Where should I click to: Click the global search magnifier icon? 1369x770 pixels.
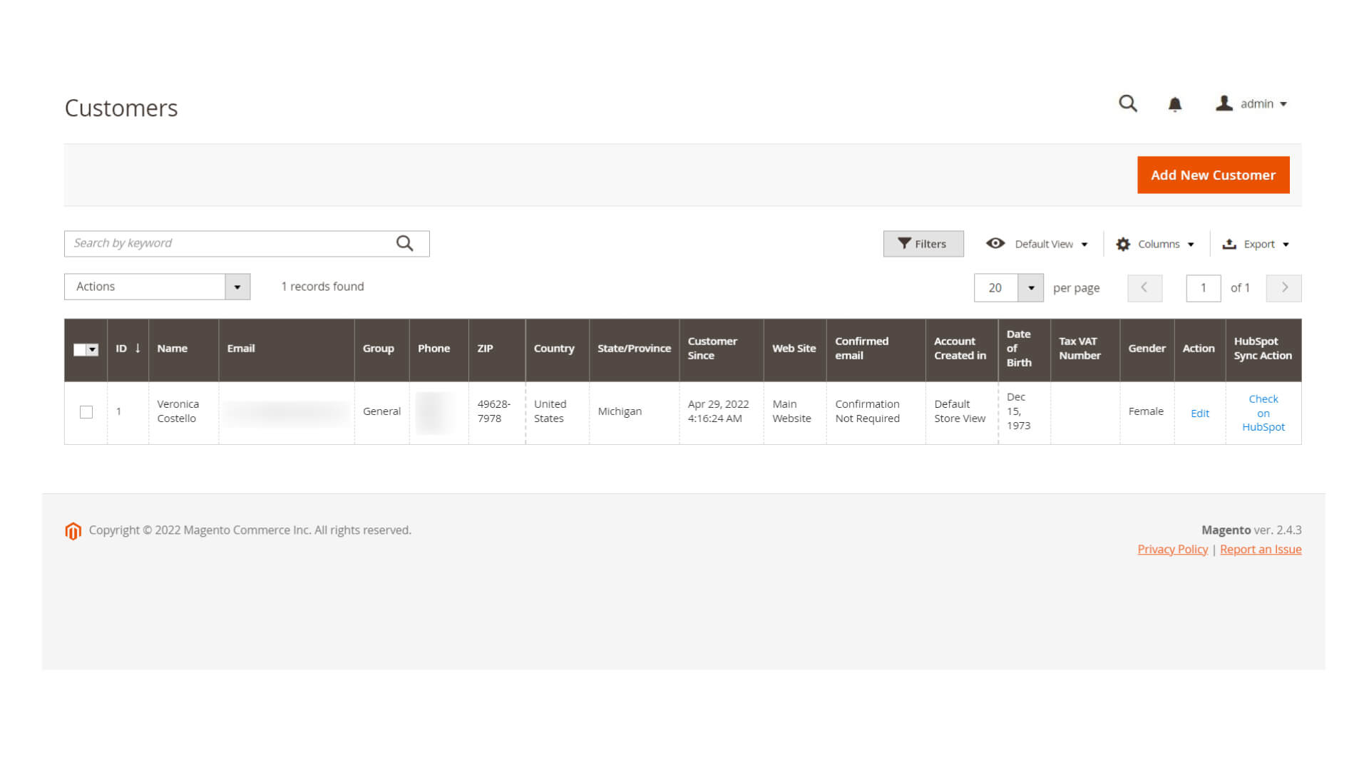[1127, 104]
